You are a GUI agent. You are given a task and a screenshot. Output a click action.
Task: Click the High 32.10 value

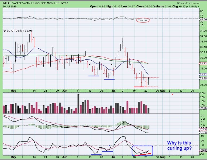point(113,6)
